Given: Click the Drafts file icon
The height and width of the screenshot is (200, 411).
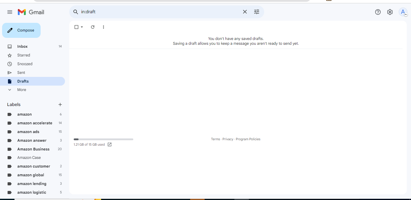Looking at the screenshot, I should (10, 81).
